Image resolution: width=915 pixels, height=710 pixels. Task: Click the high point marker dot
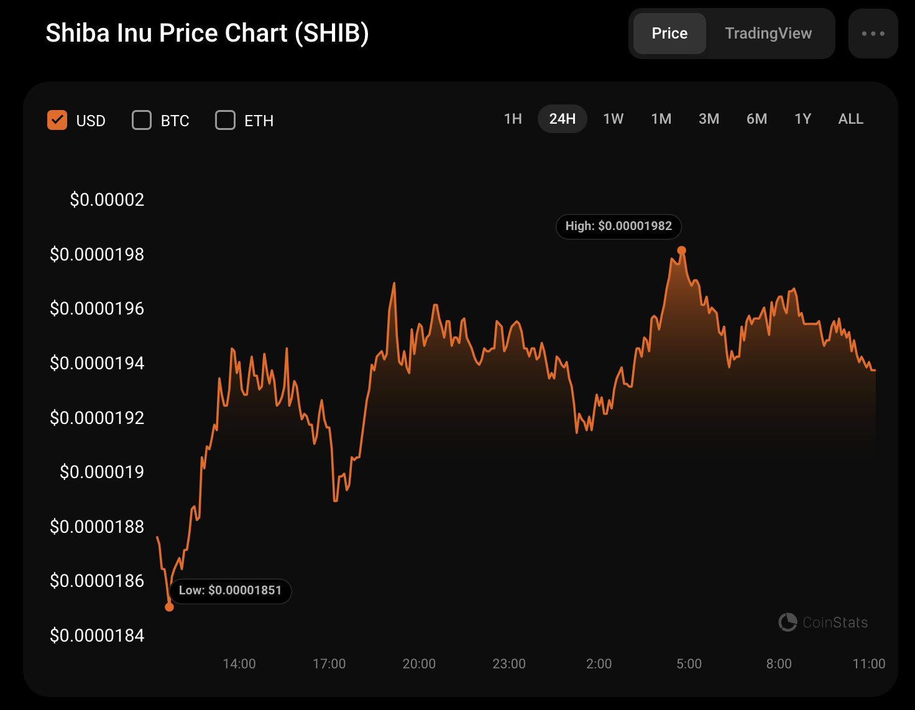pyautogui.click(x=682, y=251)
